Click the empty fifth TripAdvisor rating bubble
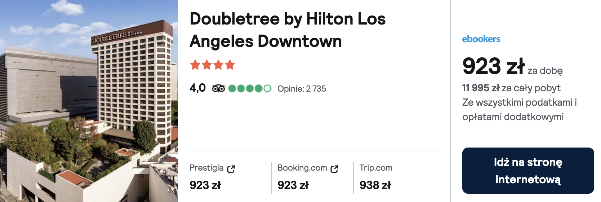The height and width of the screenshot is (202, 601). pos(267,88)
